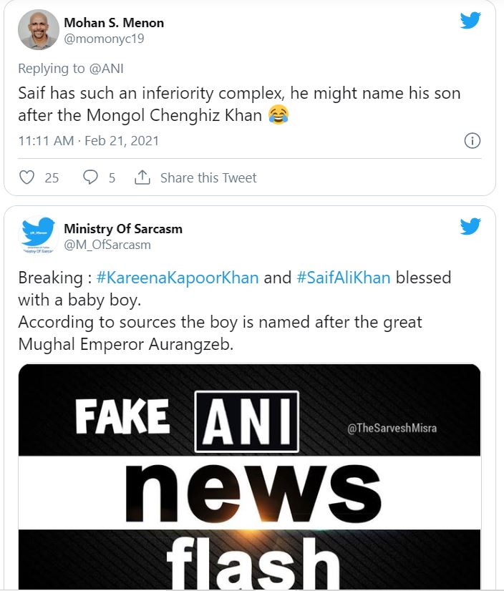Open the Ministry Of Sarcasm display name
Image resolution: width=504 pixels, height=591 pixels.
[123, 229]
